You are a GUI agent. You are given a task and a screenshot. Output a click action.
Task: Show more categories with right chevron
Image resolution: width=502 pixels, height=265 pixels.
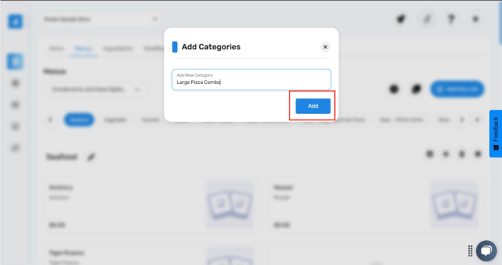pyautogui.click(x=462, y=120)
